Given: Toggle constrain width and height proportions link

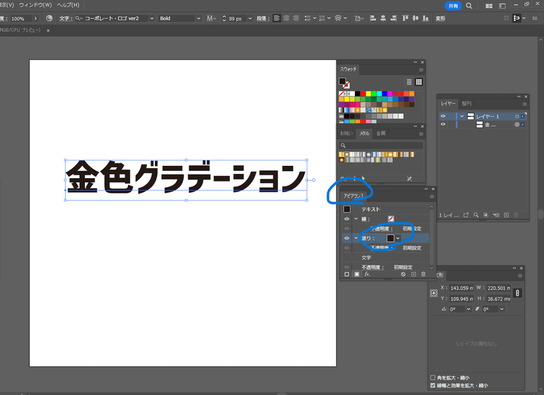Looking at the screenshot, I should pyautogui.click(x=517, y=293).
